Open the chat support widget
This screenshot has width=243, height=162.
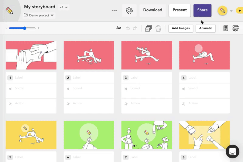click(233, 152)
